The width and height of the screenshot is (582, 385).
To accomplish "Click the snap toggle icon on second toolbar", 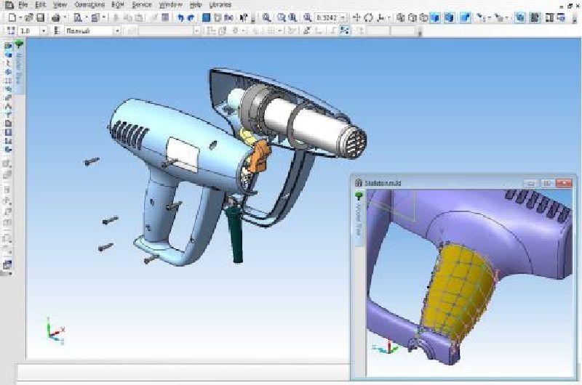I will 345,31.
